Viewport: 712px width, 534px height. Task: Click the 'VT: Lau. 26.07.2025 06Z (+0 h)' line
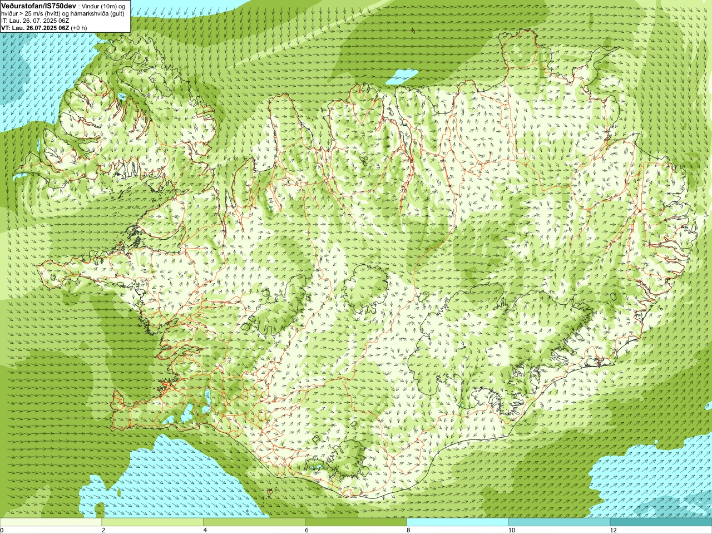click(44, 28)
